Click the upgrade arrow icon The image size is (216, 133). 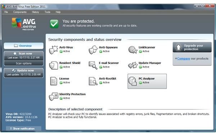[179, 47]
